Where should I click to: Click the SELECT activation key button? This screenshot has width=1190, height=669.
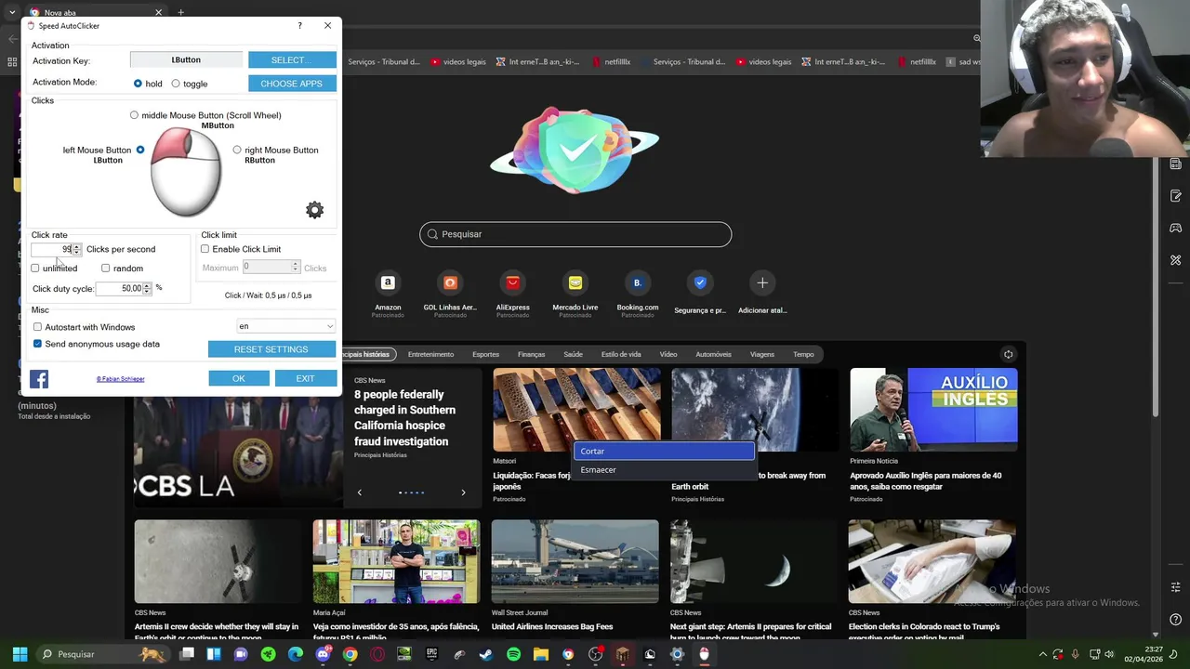292,59
